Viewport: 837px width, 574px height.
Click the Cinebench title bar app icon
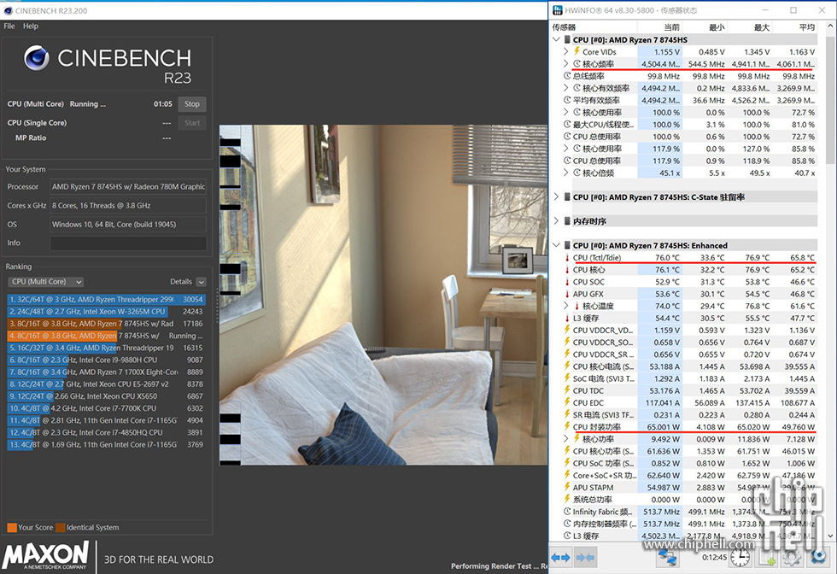point(8,11)
